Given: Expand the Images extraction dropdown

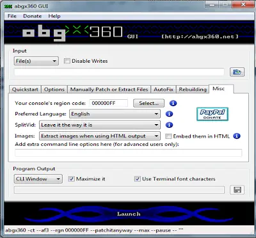Looking at the screenshot, I should click(99, 136).
